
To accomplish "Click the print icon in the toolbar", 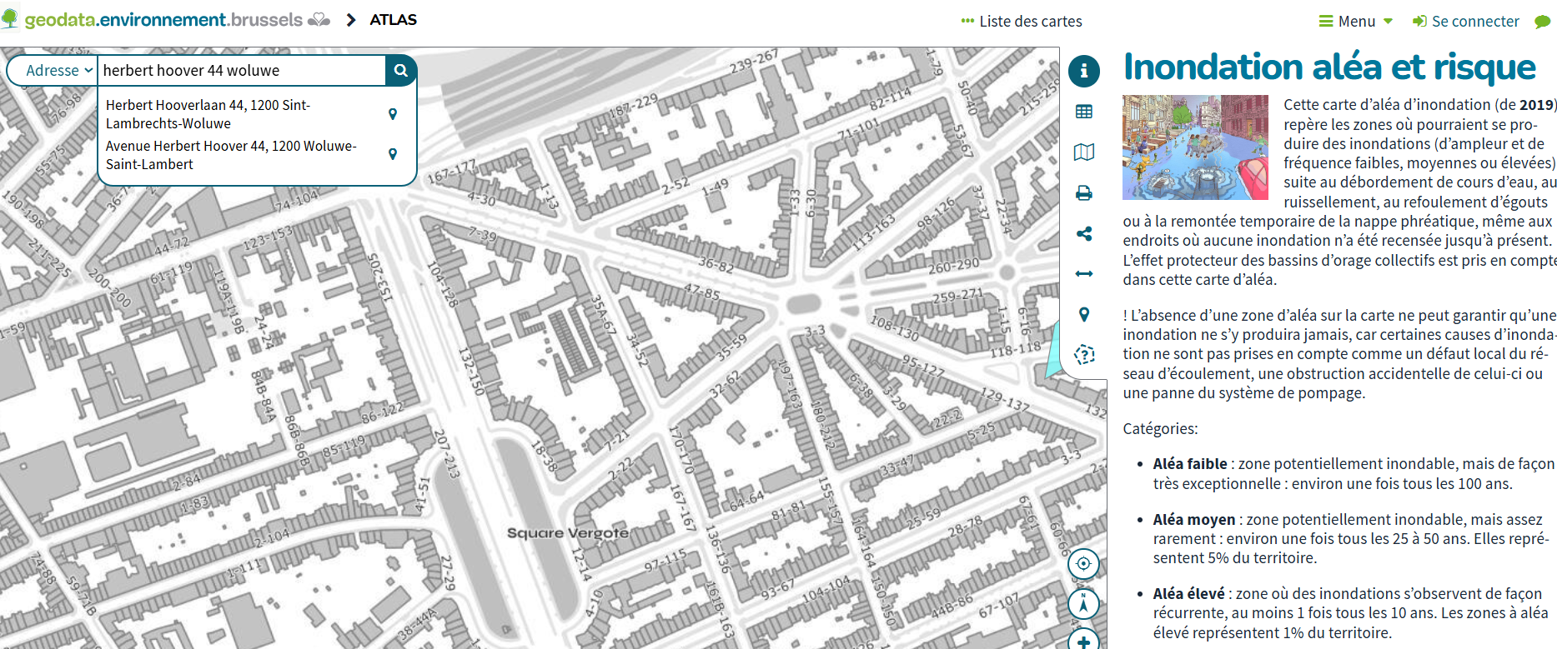I will tap(1083, 193).
